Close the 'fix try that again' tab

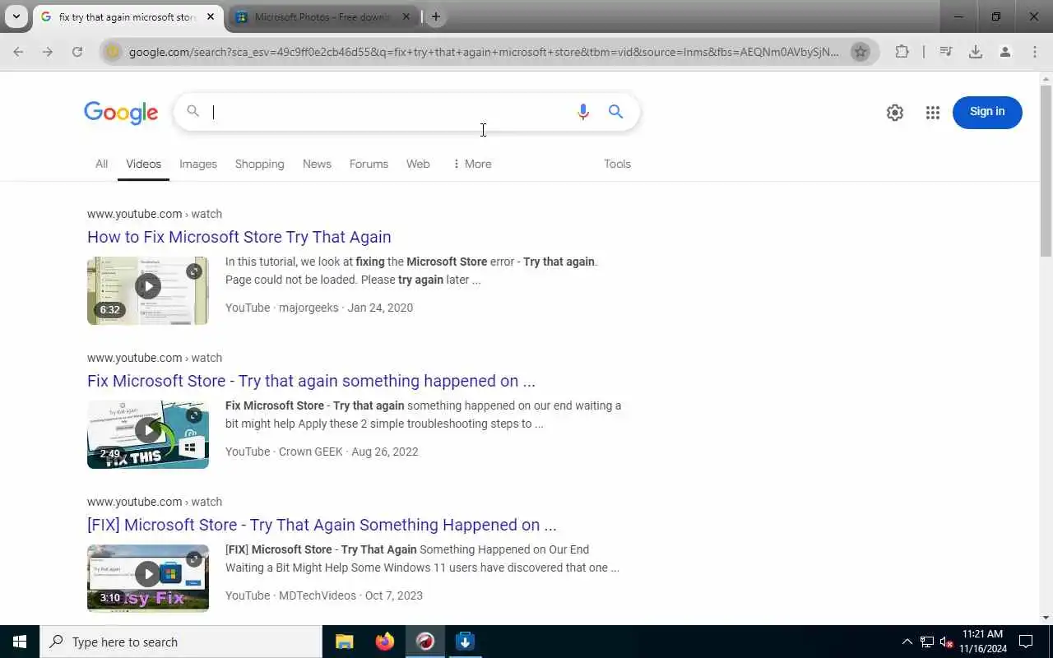point(211,16)
